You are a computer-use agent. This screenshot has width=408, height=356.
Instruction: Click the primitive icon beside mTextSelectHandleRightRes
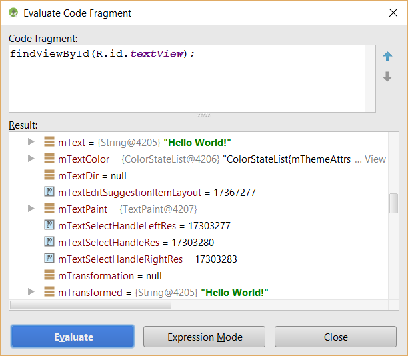[x=49, y=259]
